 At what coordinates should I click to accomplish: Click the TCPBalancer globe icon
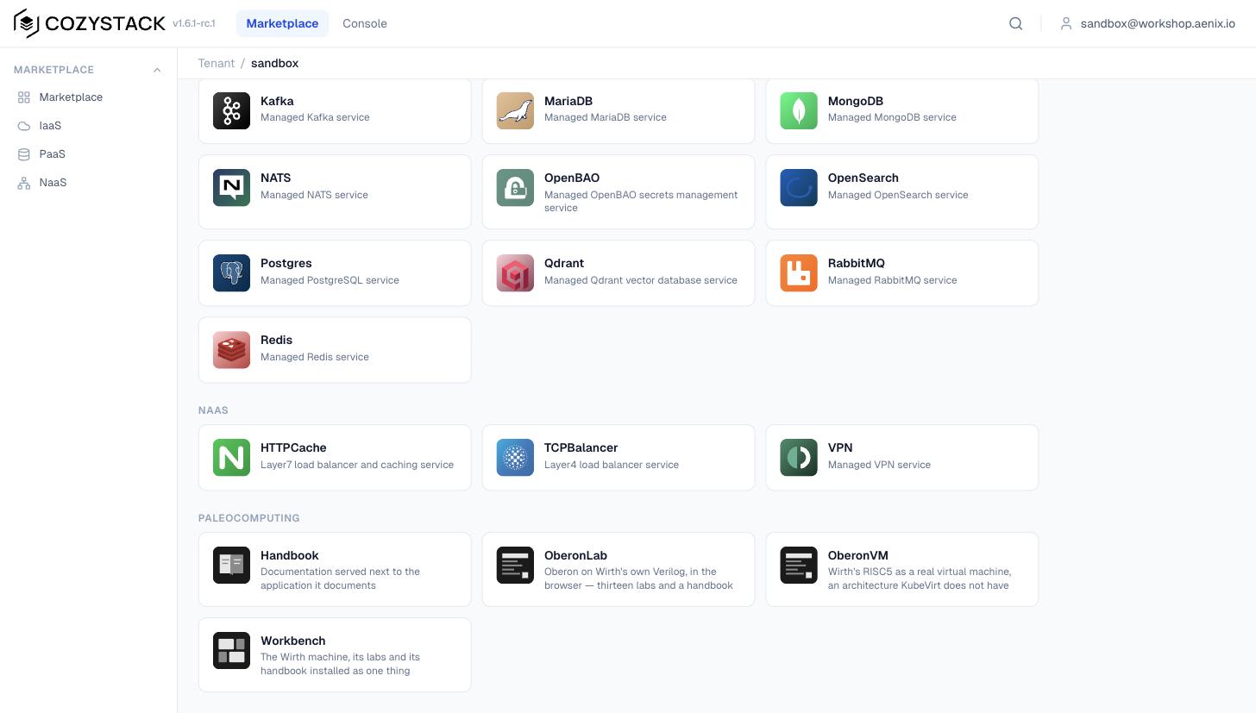coord(515,458)
